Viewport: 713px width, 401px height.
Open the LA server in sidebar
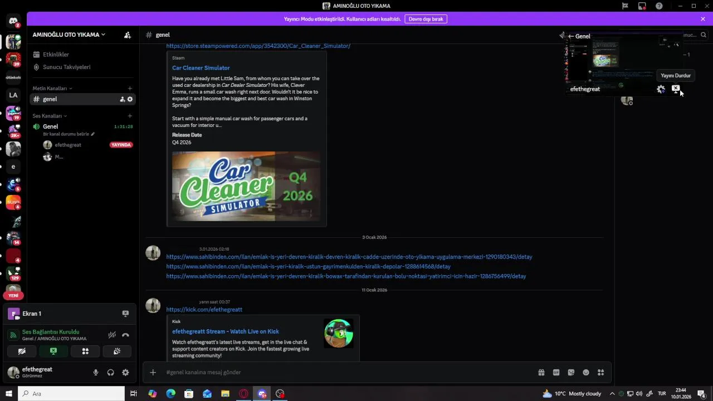coord(13,95)
